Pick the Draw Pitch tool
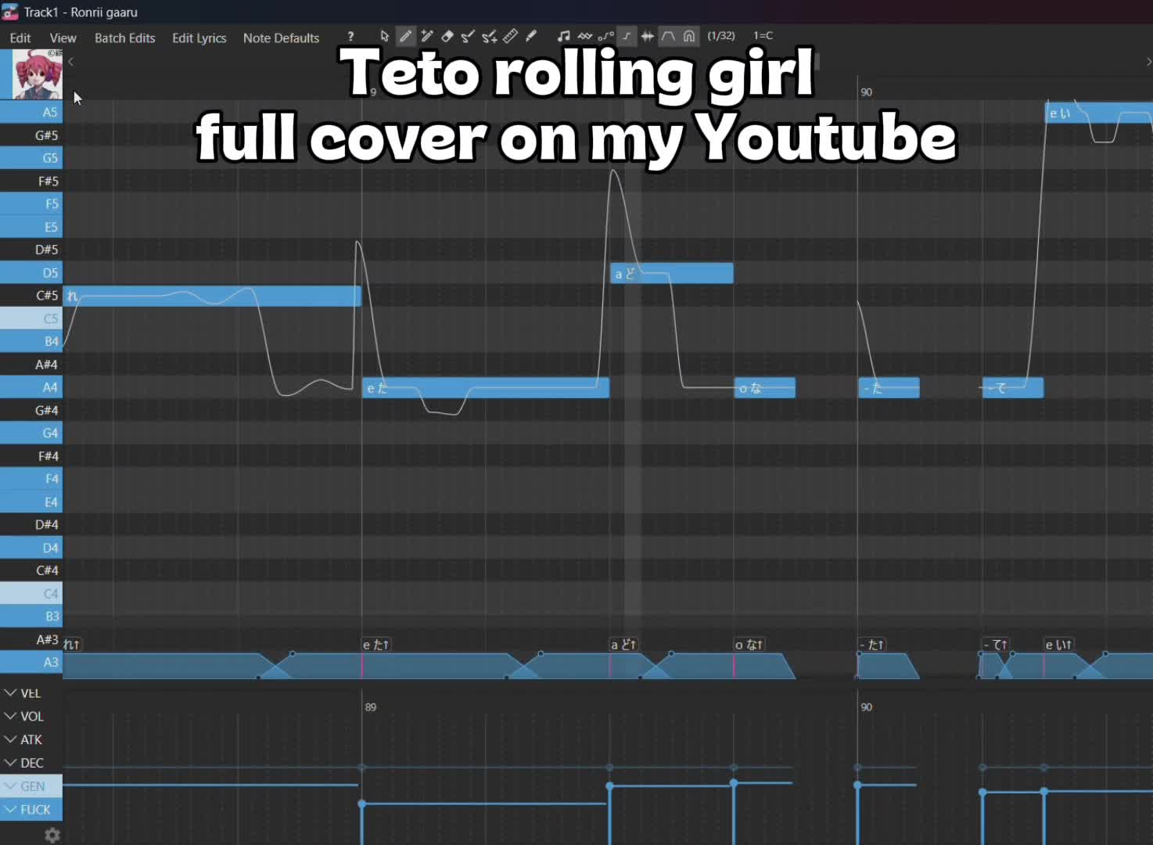 tap(468, 36)
